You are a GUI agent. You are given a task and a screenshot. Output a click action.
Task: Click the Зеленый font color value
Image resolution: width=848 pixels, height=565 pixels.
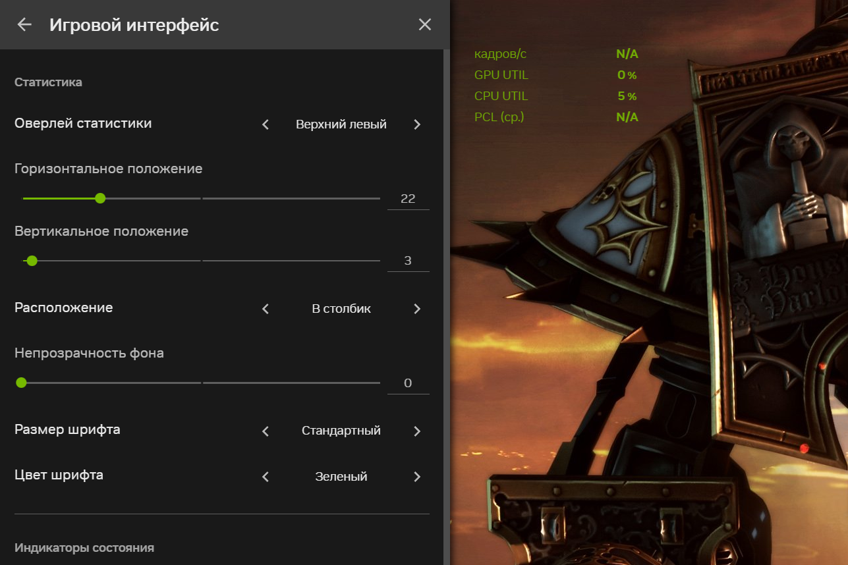point(341,477)
